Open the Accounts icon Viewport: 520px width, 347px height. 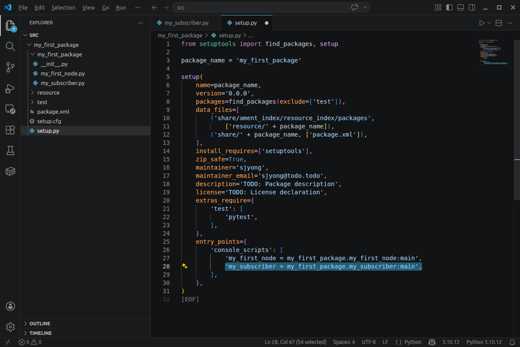pyautogui.click(x=10, y=306)
